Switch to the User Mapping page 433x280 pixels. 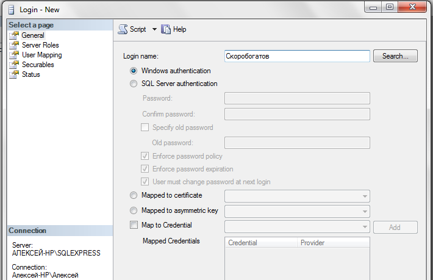42,55
